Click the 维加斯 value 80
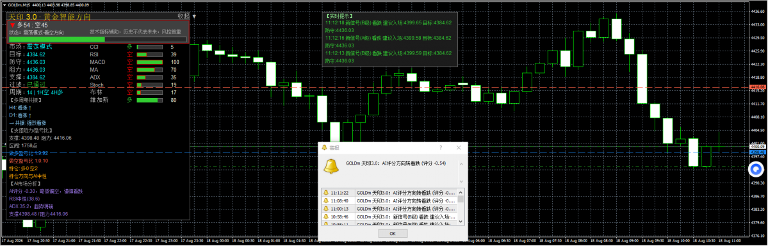The height and width of the screenshot is (246, 768). [x=174, y=100]
